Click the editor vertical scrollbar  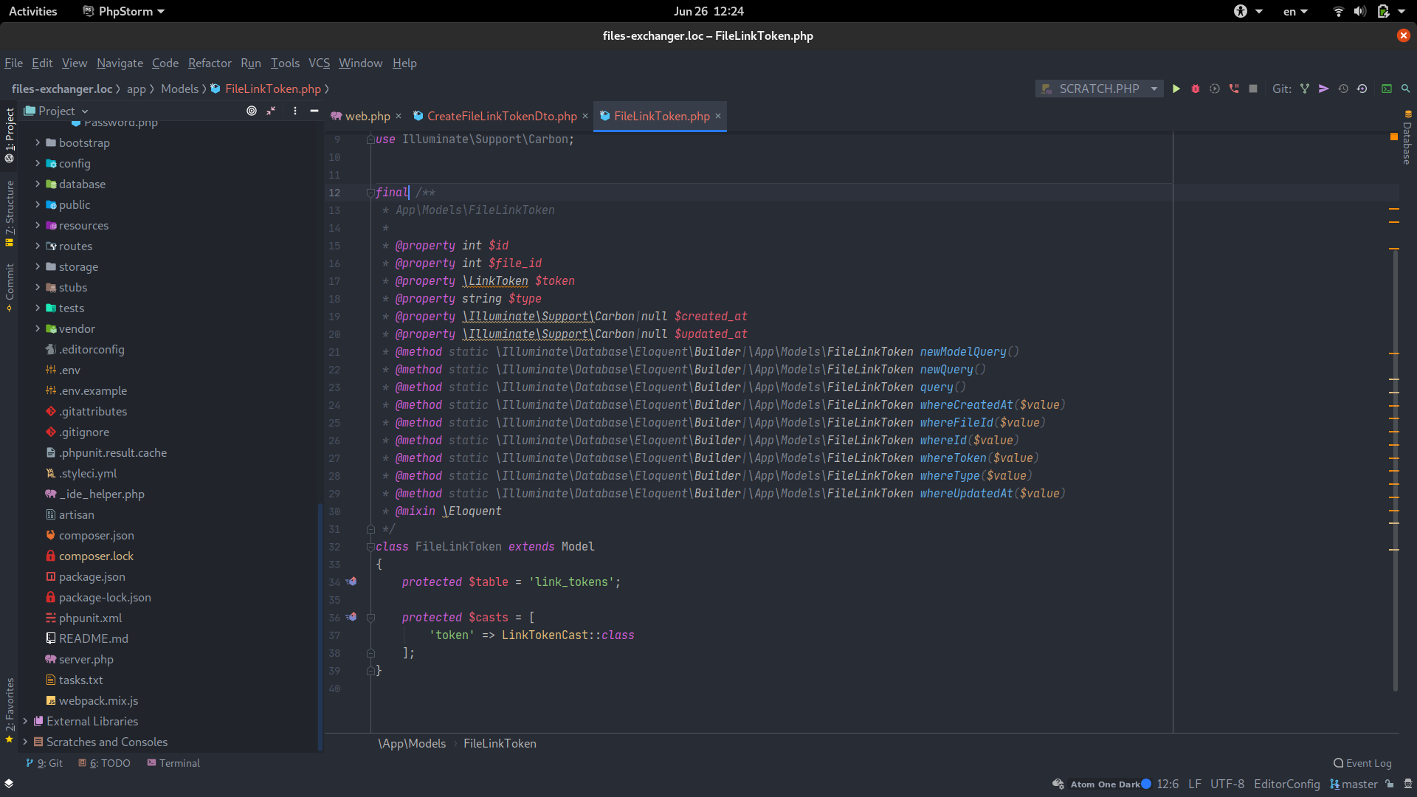pos(1395,469)
